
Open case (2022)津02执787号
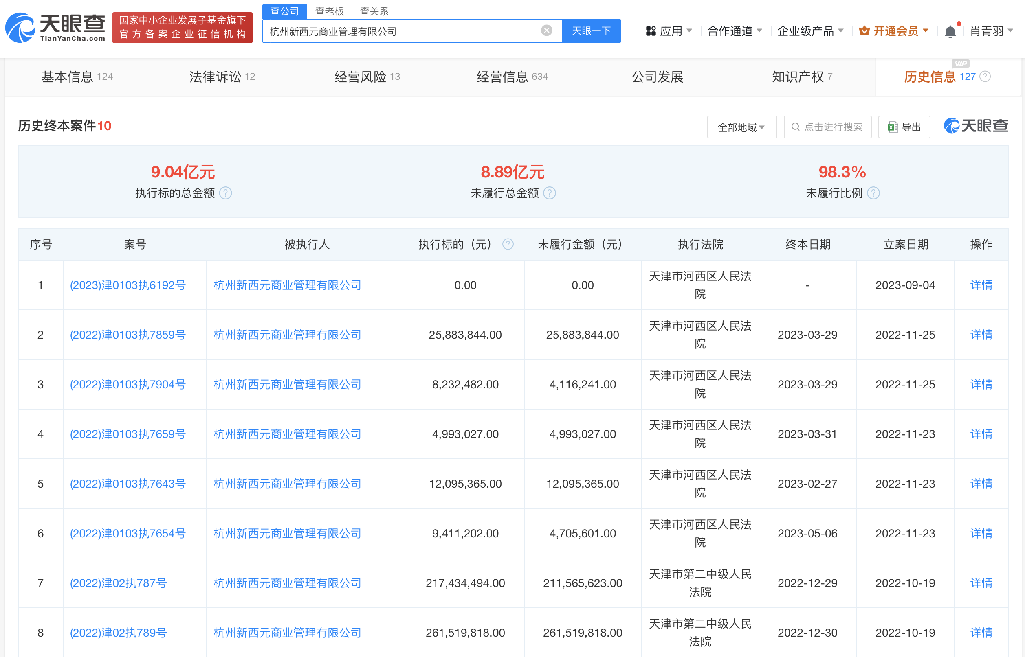click(x=118, y=583)
